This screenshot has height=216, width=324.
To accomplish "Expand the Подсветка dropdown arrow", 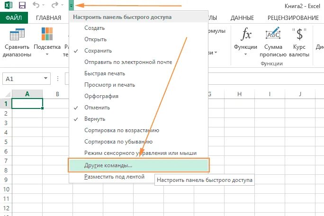I will (x=47, y=54).
